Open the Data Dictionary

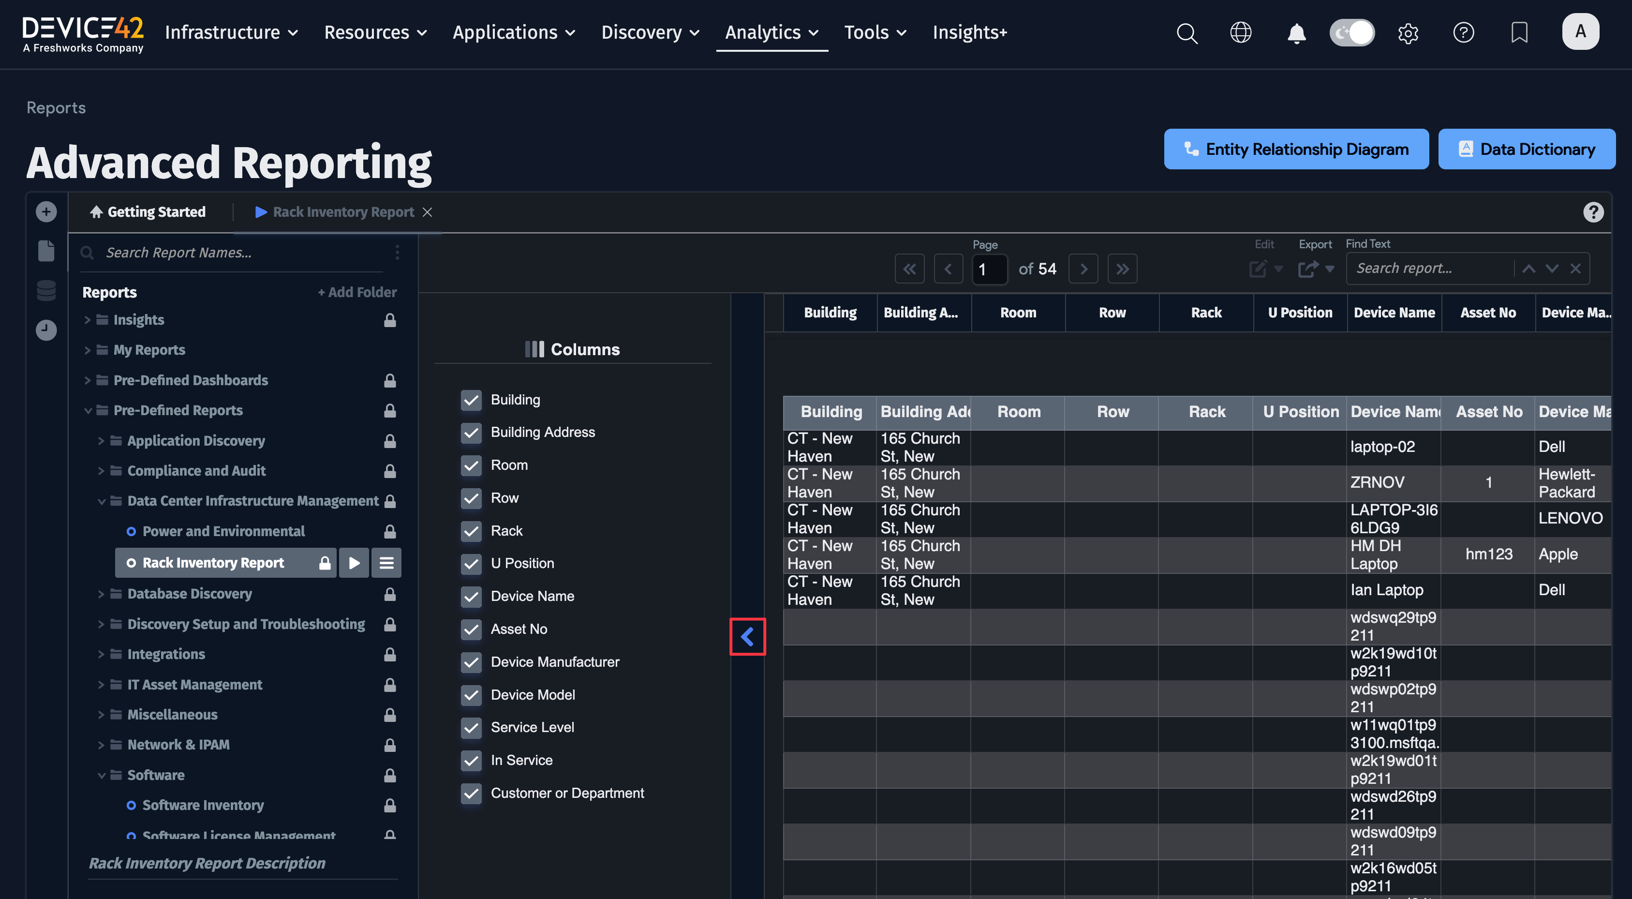1526,149
